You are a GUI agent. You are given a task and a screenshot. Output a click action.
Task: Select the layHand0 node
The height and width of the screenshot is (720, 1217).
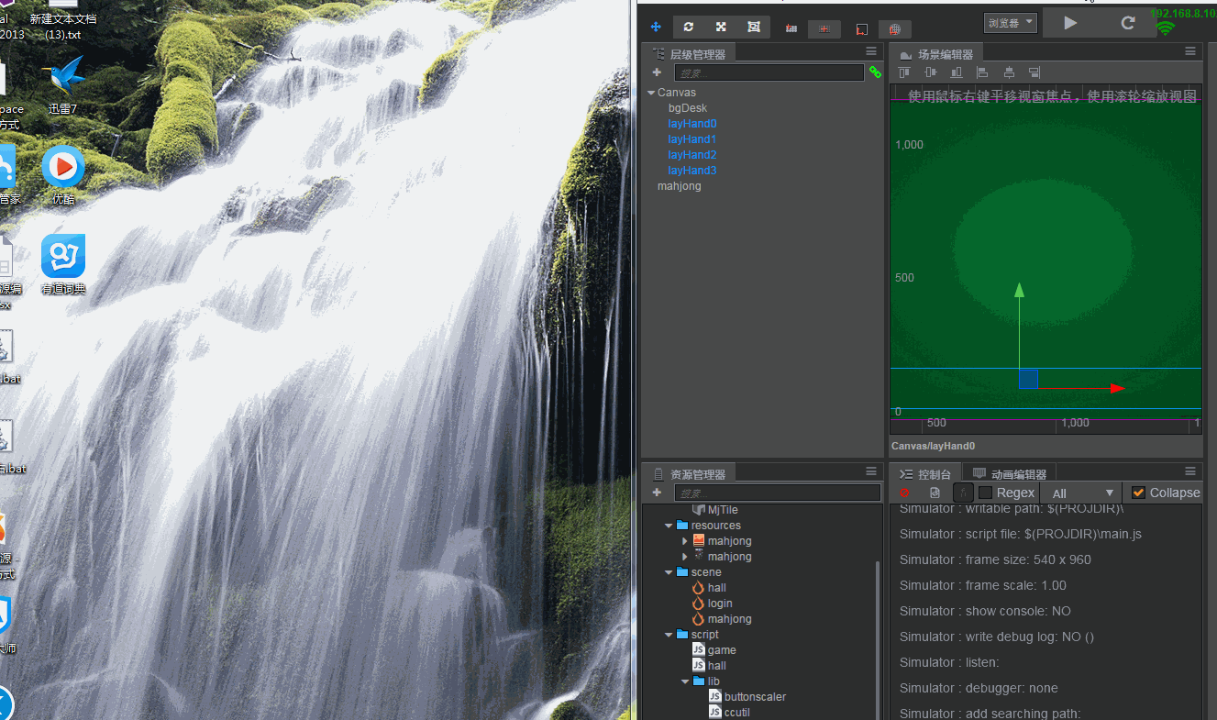692,124
